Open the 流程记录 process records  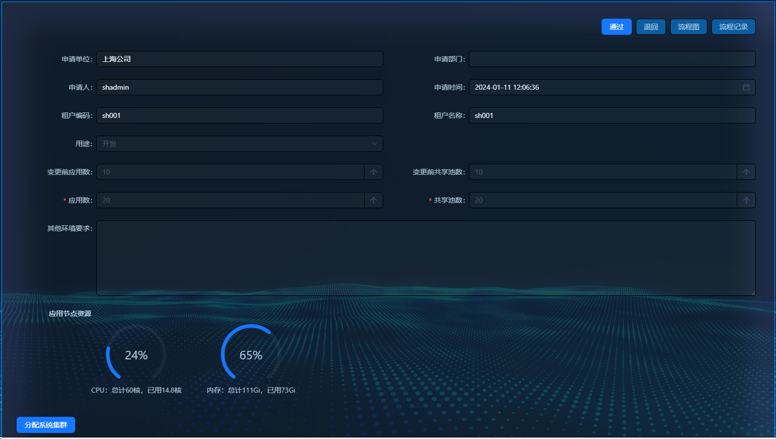(734, 27)
